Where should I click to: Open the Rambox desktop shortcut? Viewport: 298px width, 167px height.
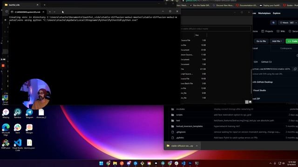pos(18,113)
